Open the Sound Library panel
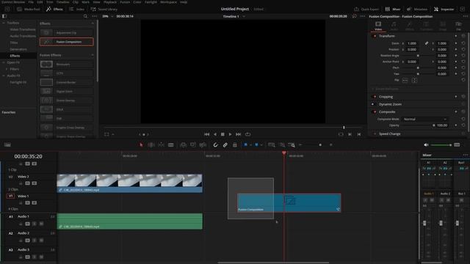This screenshot has width=470, height=264. pyautogui.click(x=104, y=10)
